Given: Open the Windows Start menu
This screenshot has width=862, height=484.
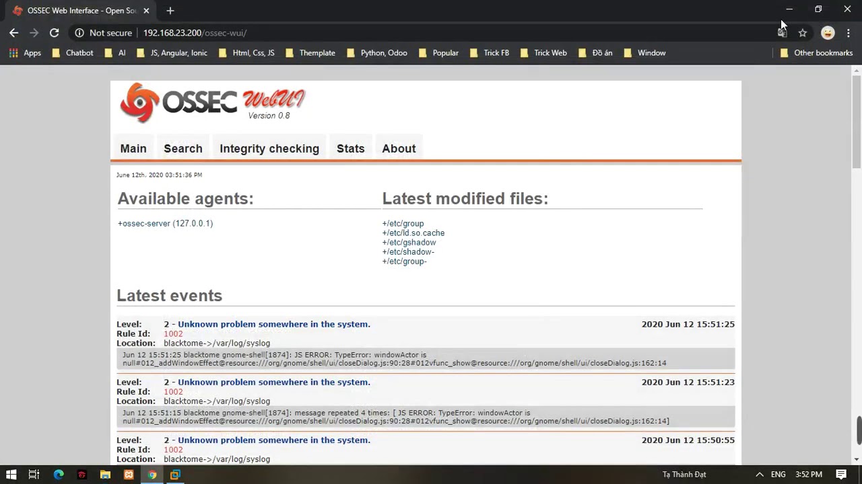Looking at the screenshot, I should (11, 475).
